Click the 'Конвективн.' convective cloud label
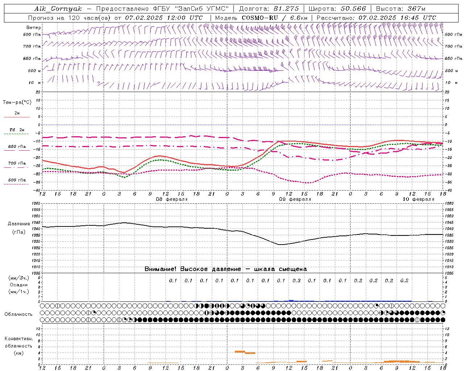Screen dimensions: 464x371 point(18,339)
